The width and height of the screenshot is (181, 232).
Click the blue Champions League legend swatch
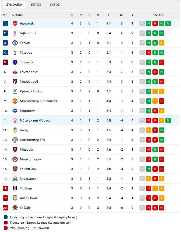[6, 217]
